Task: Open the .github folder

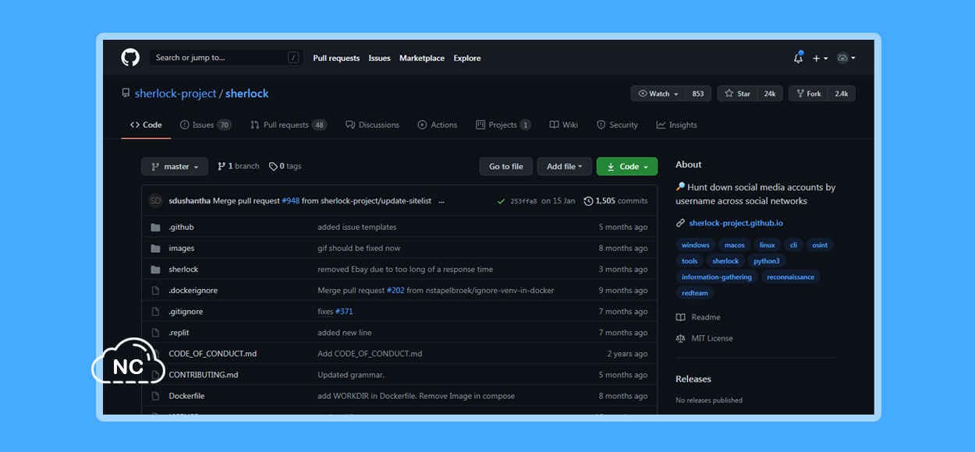Action: (x=181, y=227)
